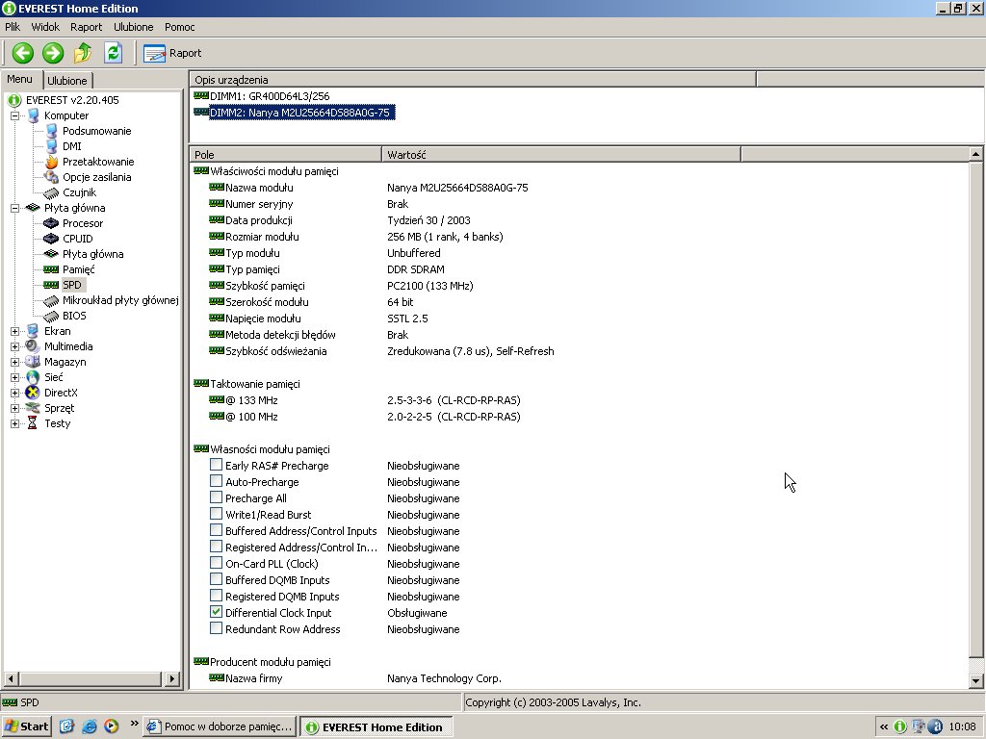The image size is (986, 739).
Task: Switch to the Ulubione sidebar tab
Action: pos(67,81)
